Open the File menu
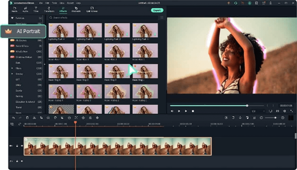297x170 pixels. 41,3
